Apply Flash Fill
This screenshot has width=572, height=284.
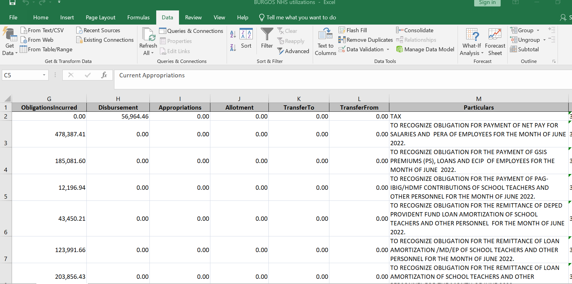353,30
